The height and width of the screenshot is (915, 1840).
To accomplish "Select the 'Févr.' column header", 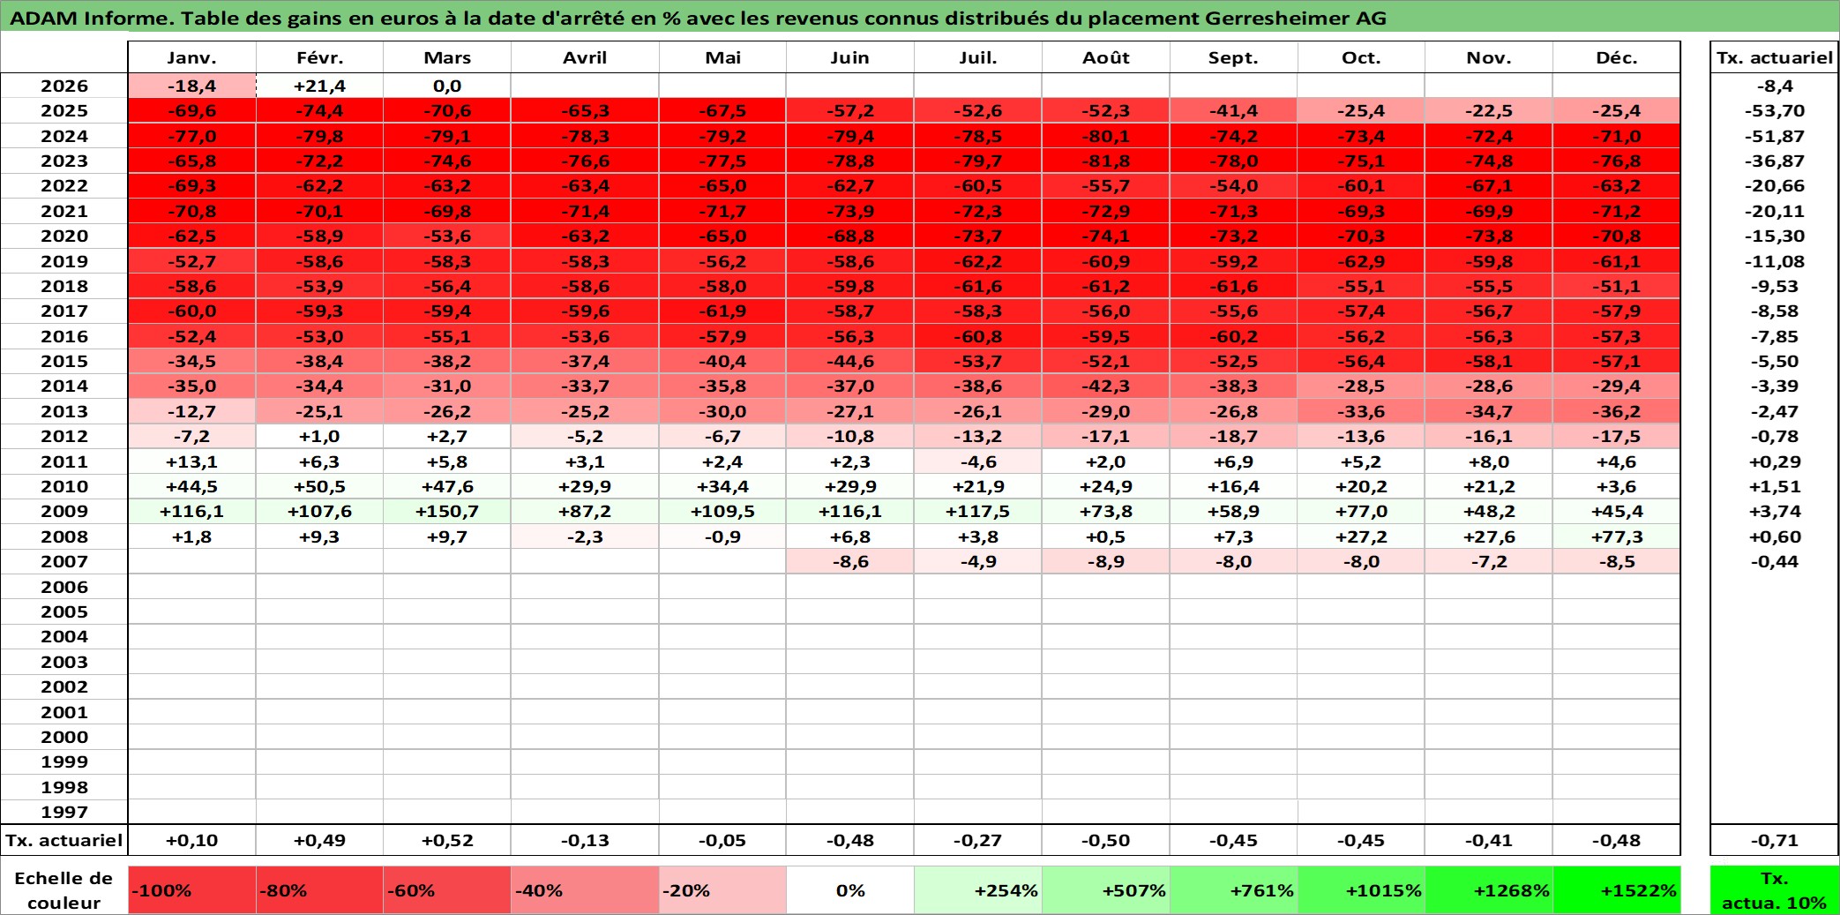I will pos(319,57).
